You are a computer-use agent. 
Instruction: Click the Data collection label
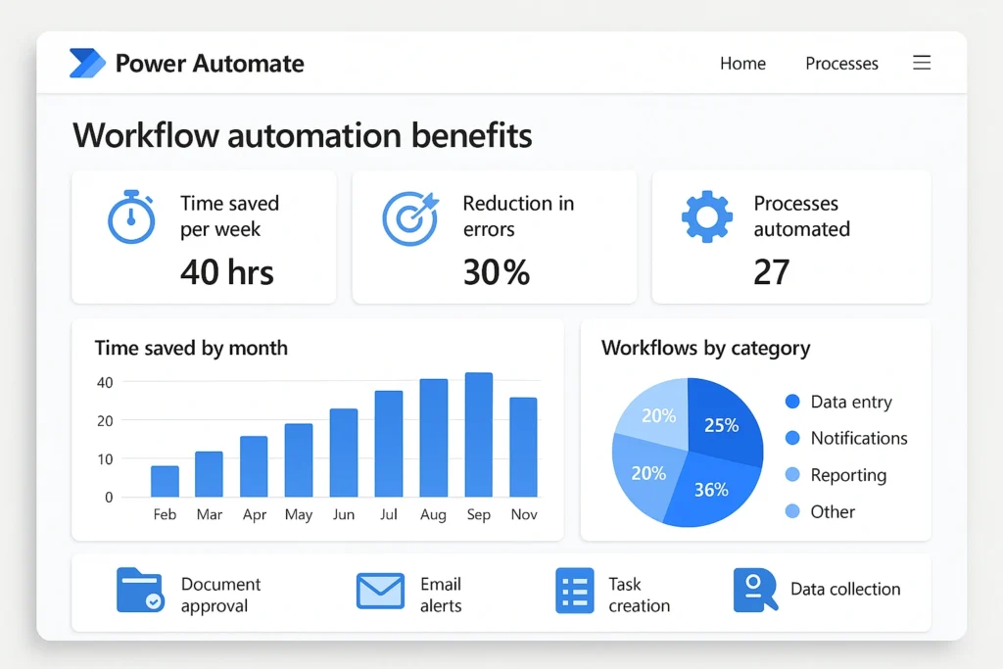pos(845,589)
